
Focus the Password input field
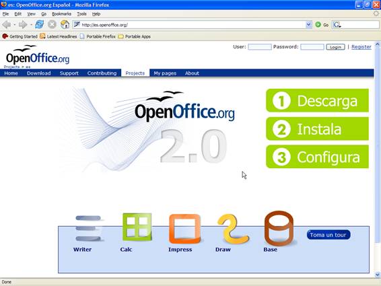(312, 47)
